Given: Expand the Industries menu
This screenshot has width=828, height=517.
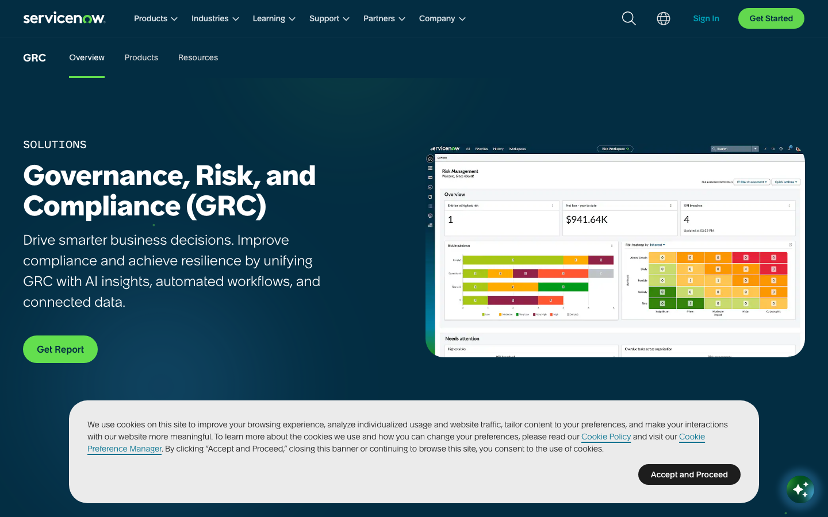Looking at the screenshot, I should pyautogui.click(x=215, y=18).
